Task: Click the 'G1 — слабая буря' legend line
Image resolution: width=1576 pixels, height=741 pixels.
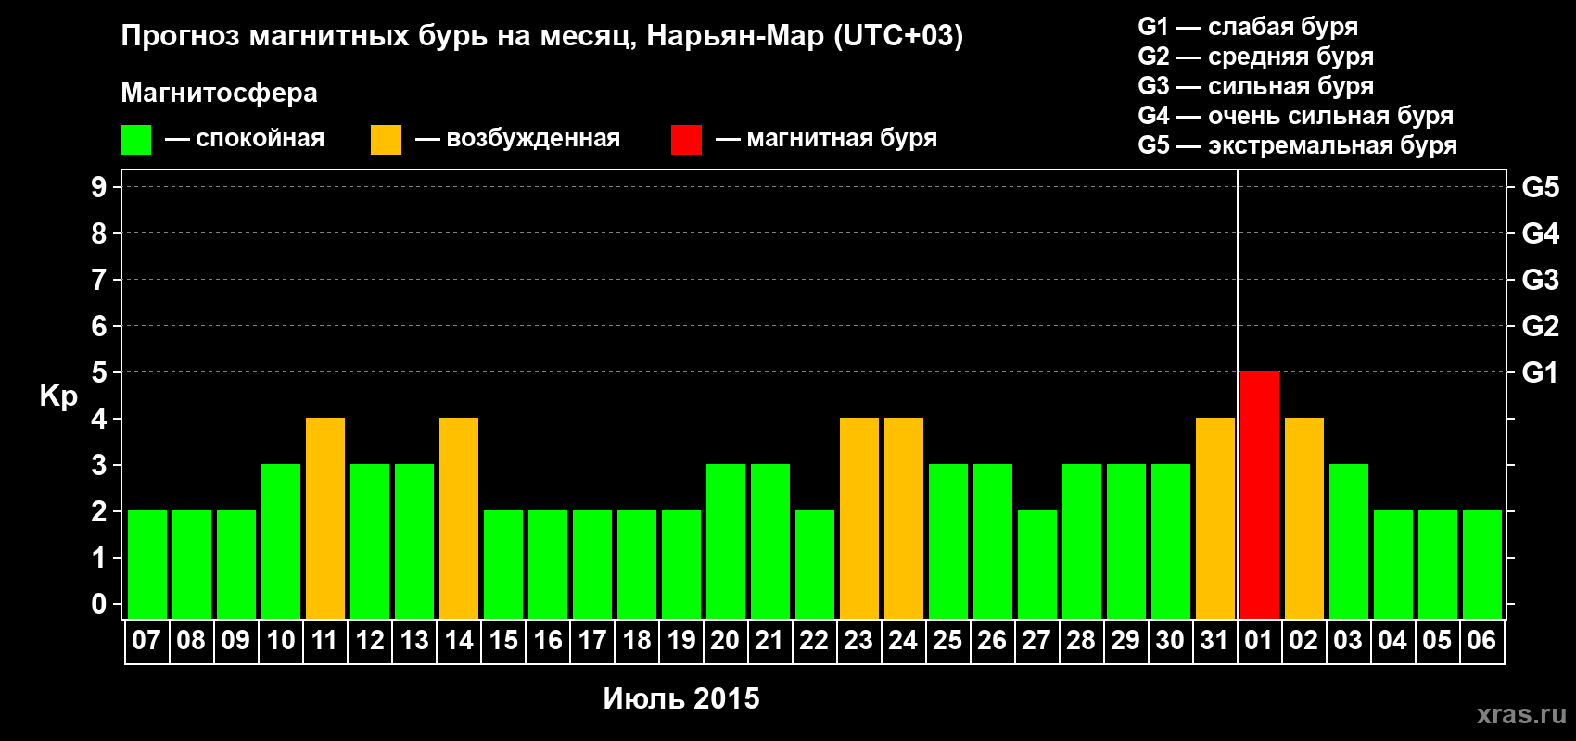Action: coord(1248,28)
